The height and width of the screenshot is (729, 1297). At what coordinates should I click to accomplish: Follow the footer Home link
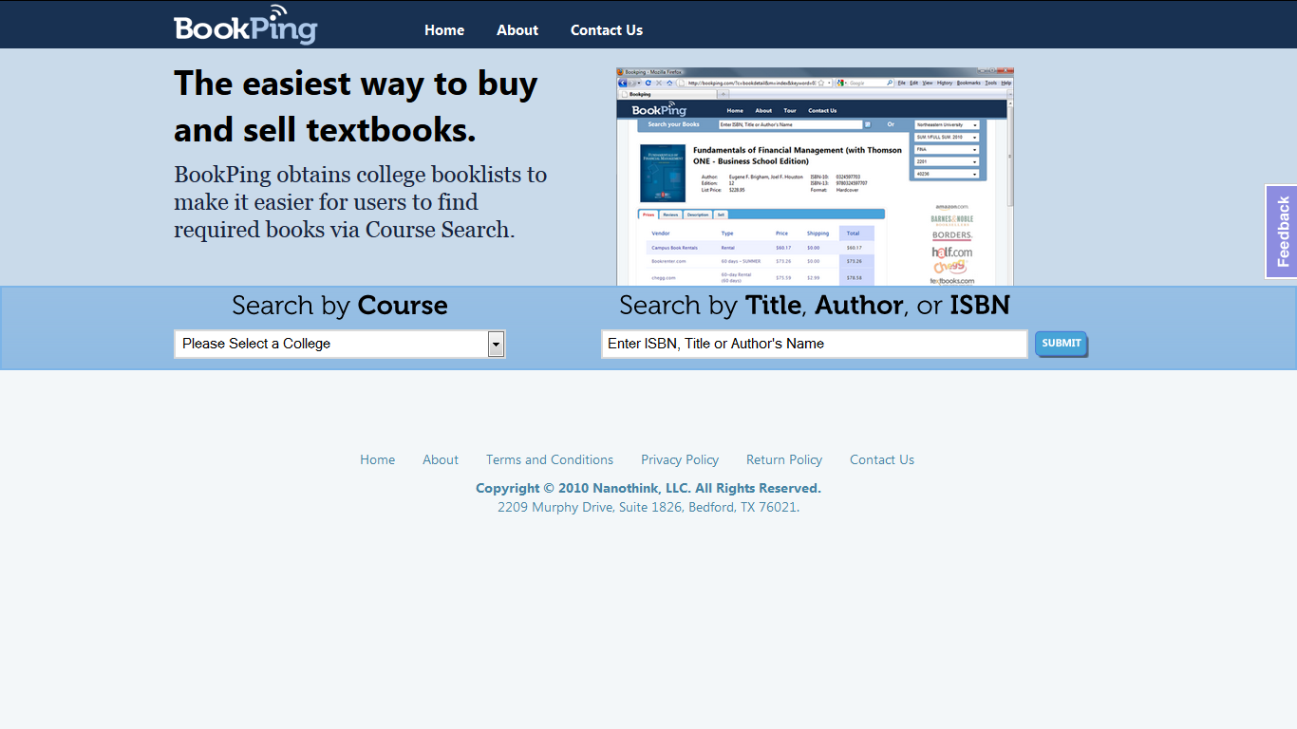[x=377, y=459]
